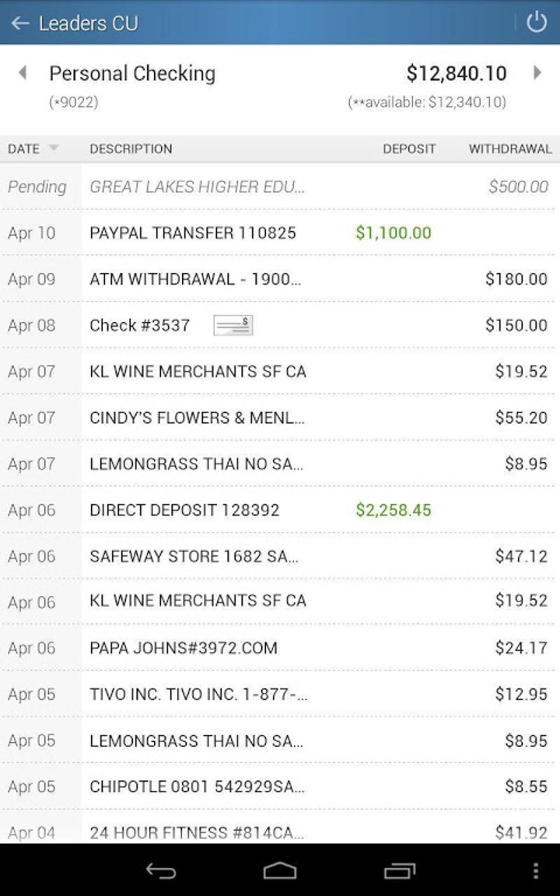Tap the Personal Checking account title
Screen dimensions: 560x896
132,74
